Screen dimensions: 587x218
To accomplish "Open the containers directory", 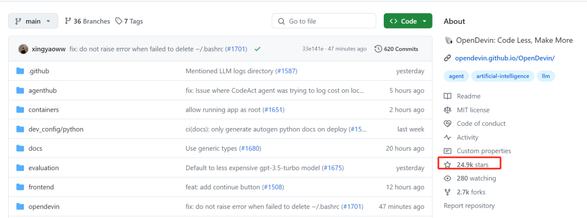I will [x=43, y=110].
